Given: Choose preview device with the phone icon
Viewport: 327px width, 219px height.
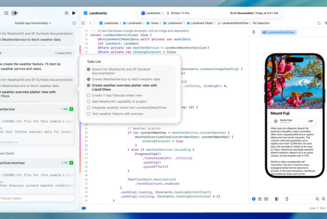Looking at the screenshot, I should (x=287, y=199).
